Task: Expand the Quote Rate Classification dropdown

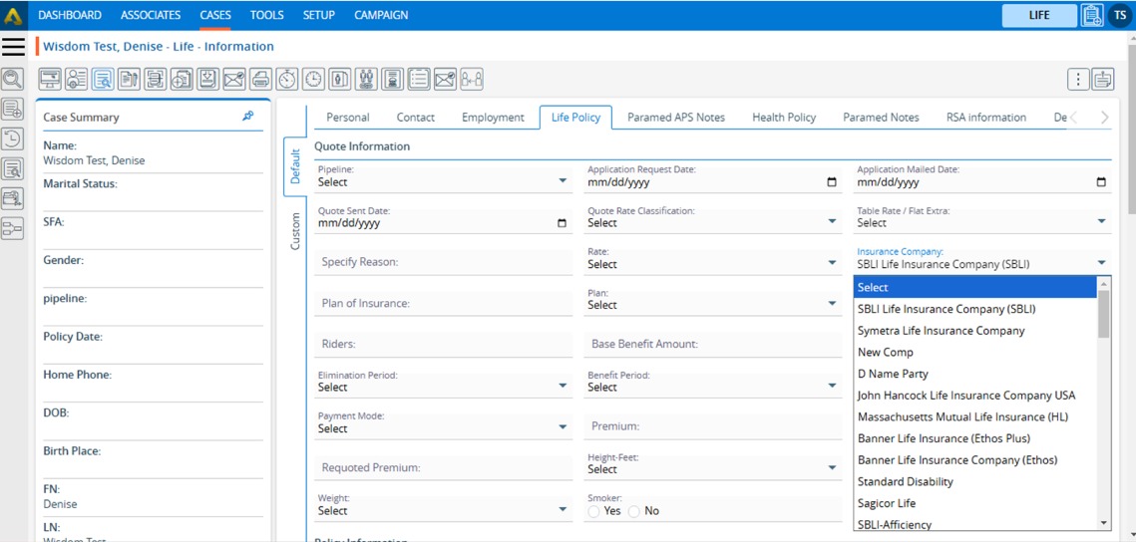Action: [712, 222]
